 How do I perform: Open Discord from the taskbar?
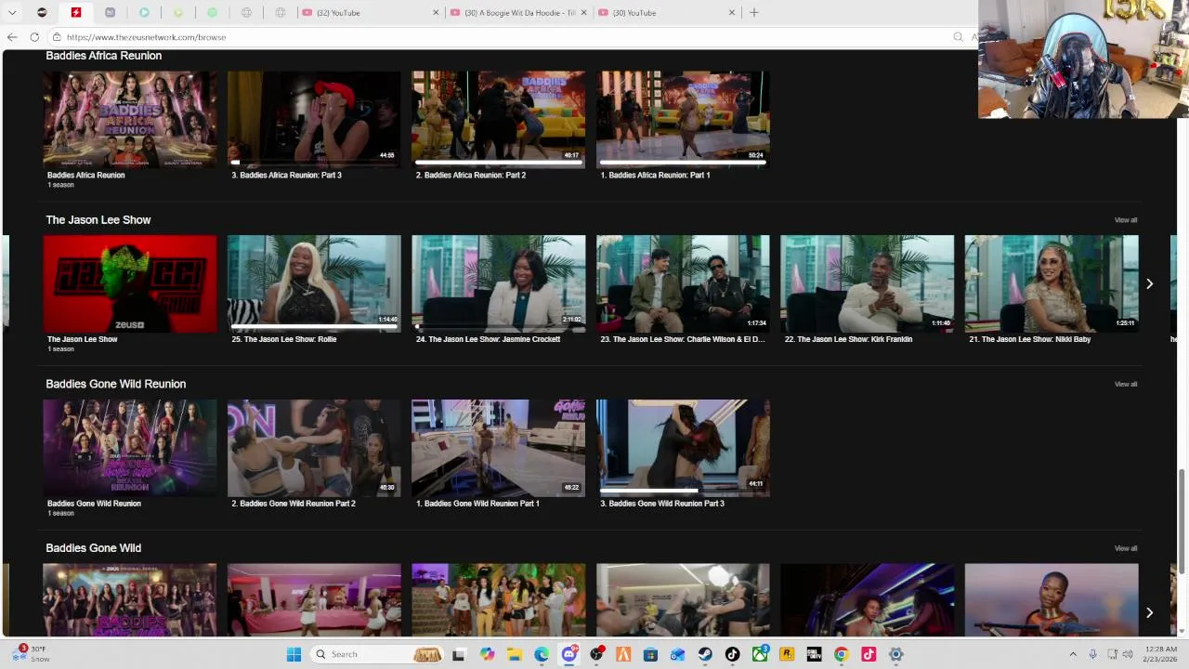pos(569,654)
